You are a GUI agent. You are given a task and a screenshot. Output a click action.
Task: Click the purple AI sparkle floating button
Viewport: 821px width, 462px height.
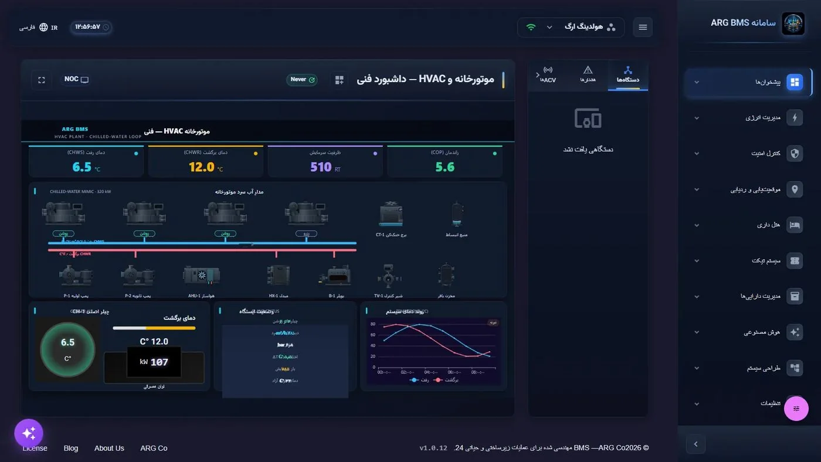click(29, 433)
